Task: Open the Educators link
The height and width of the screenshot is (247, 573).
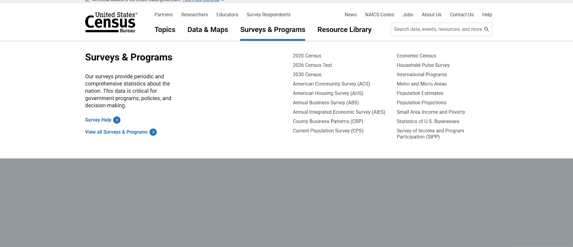Action: point(227,15)
